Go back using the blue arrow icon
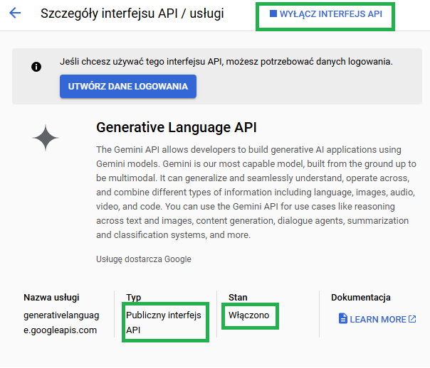This screenshot has width=430, height=368. pos(15,13)
